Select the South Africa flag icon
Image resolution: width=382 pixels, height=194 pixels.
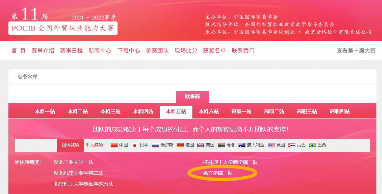click(221, 145)
